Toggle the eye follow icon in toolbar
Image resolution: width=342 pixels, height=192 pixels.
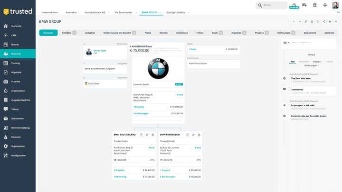point(336,22)
